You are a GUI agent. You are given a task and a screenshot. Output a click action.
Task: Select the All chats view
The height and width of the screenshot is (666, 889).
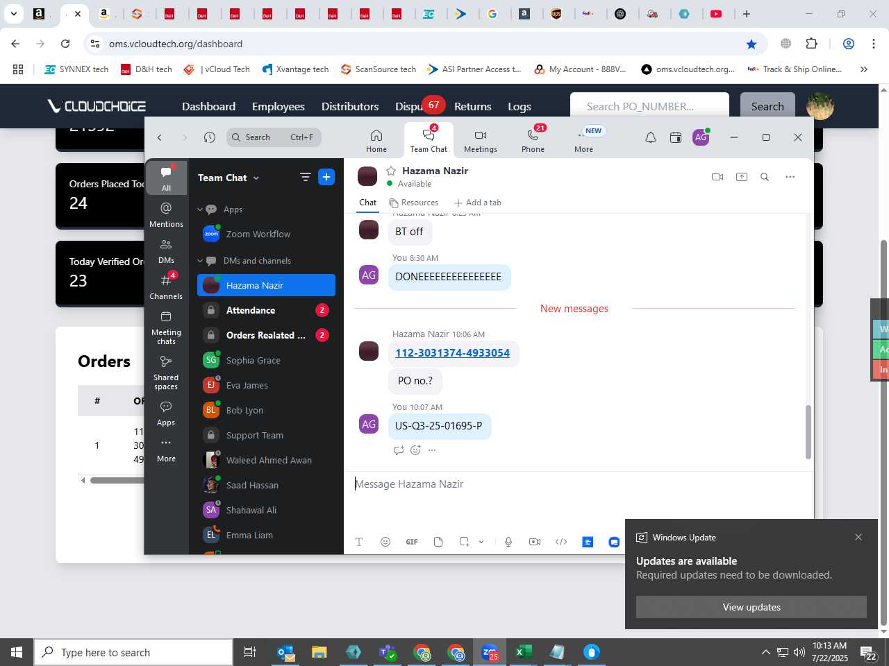click(x=166, y=178)
